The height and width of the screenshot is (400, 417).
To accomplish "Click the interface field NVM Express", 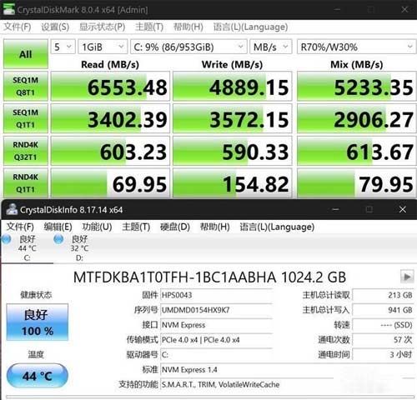I will point(216,325).
